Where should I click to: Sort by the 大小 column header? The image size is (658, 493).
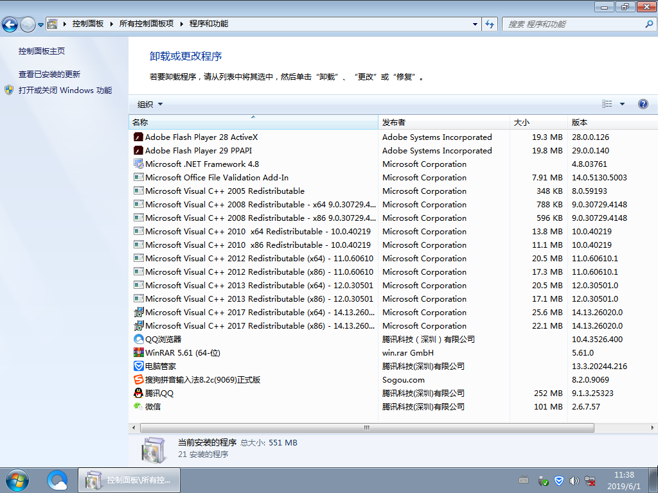coord(539,123)
